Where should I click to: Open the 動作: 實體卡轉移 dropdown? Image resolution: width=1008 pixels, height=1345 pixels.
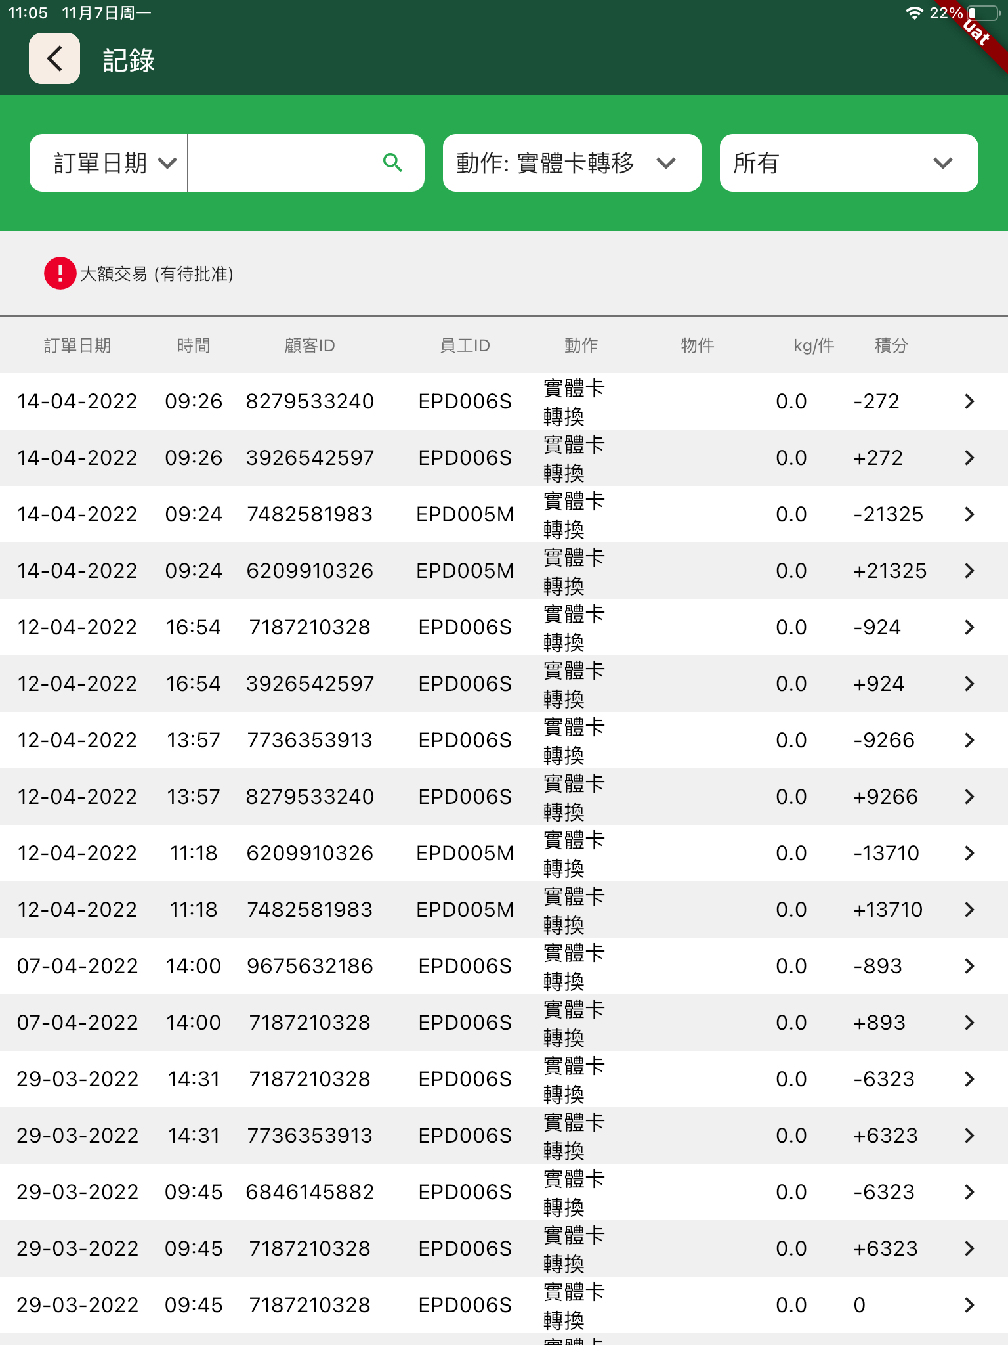click(x=572, y=163)
